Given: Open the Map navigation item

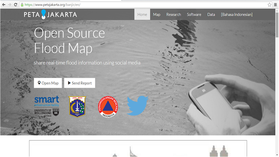Looking at the screenshot, I should (157, 14).
